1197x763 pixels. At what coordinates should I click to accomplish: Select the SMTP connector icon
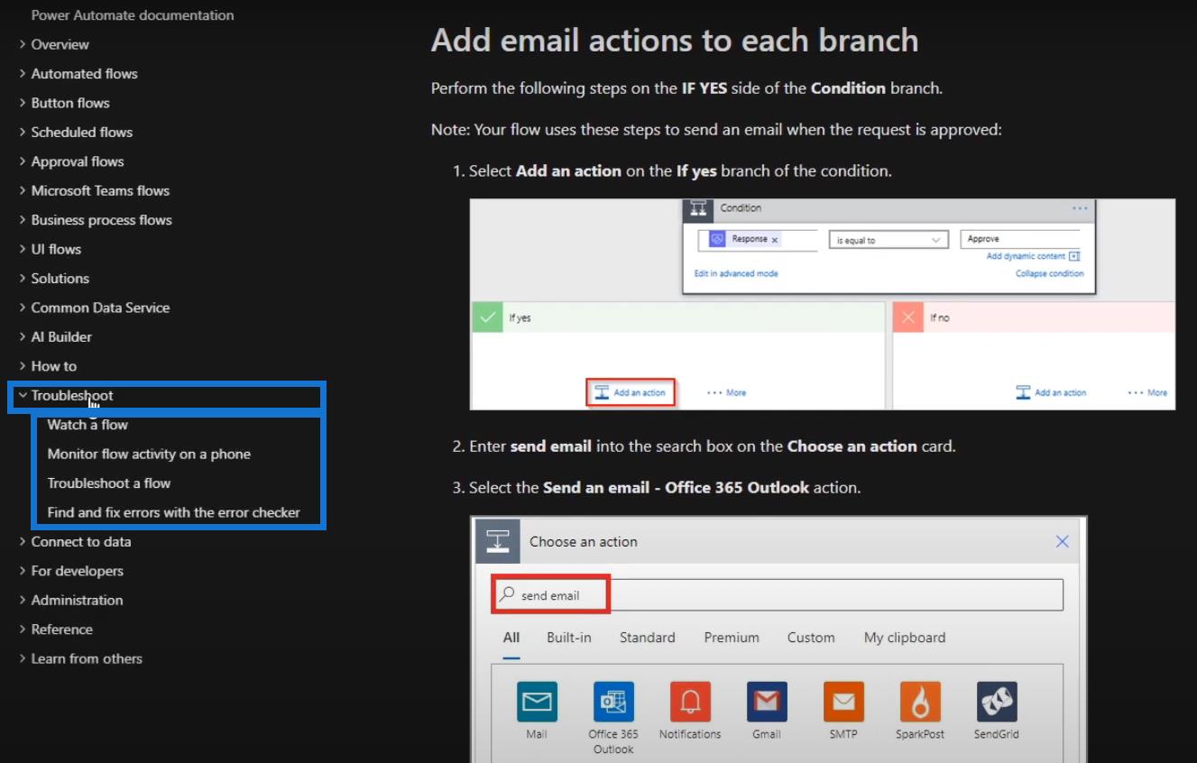point(843,701)
